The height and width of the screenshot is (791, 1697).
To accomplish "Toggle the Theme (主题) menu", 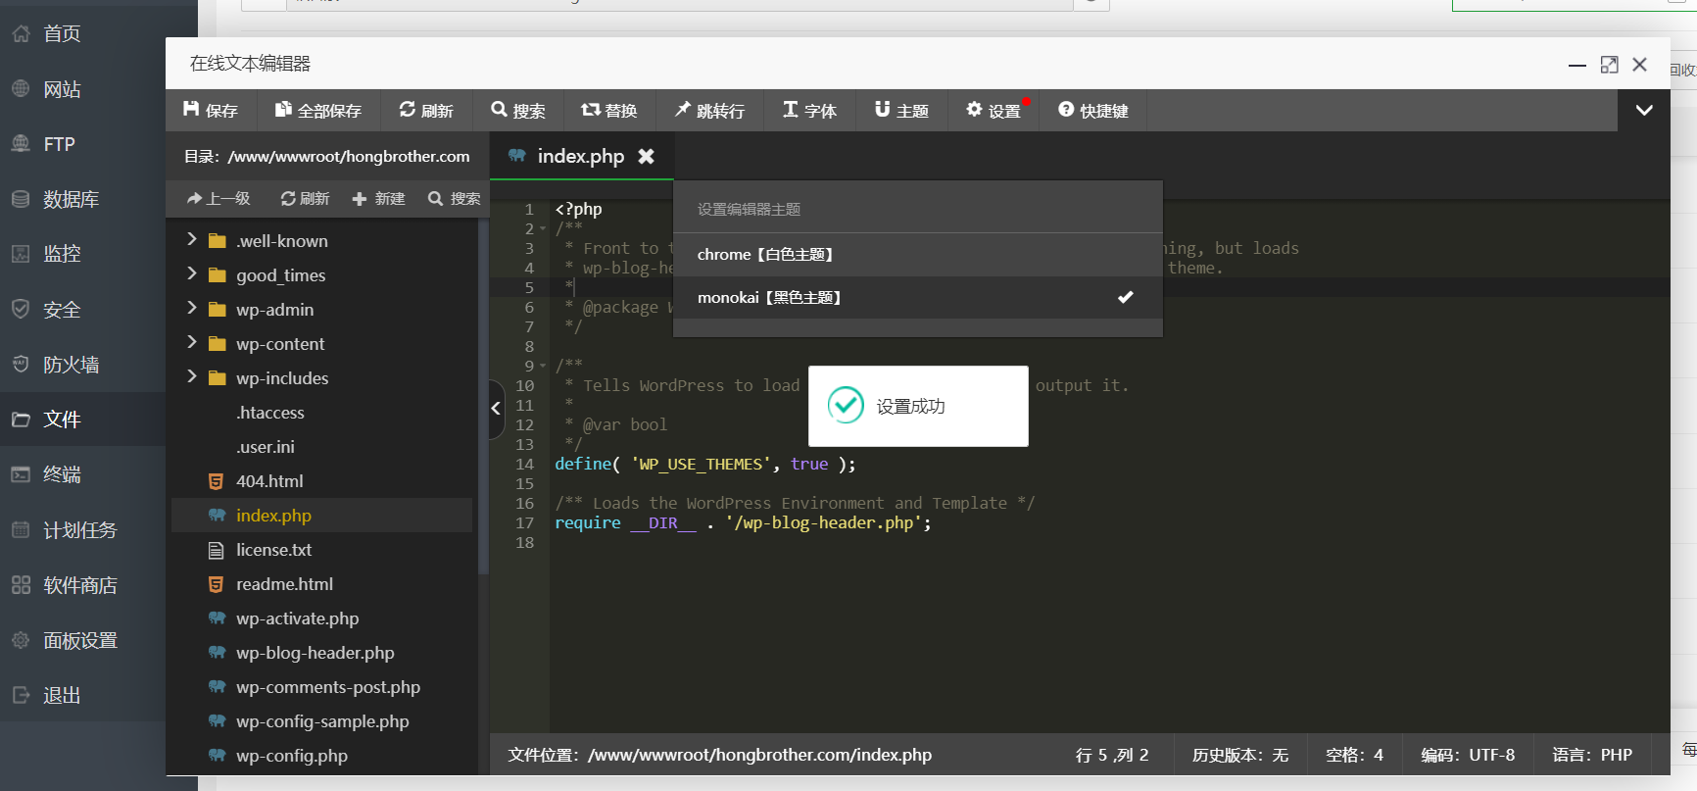I will point(901,111).
